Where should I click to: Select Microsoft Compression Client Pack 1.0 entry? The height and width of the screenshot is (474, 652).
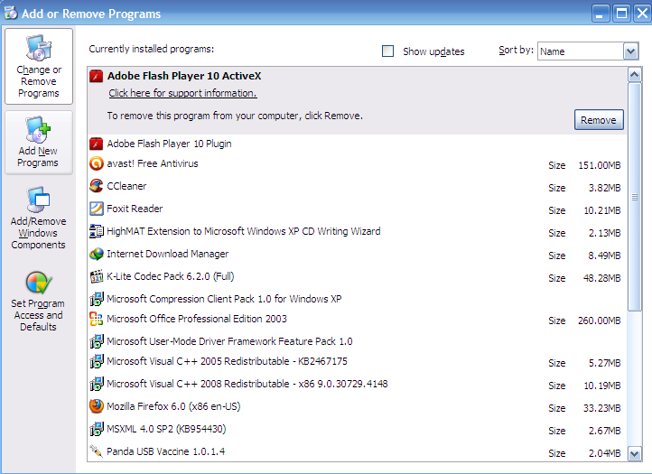point(357,299)
